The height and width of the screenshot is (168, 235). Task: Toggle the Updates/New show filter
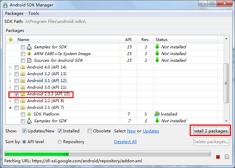tap(24, 131)
